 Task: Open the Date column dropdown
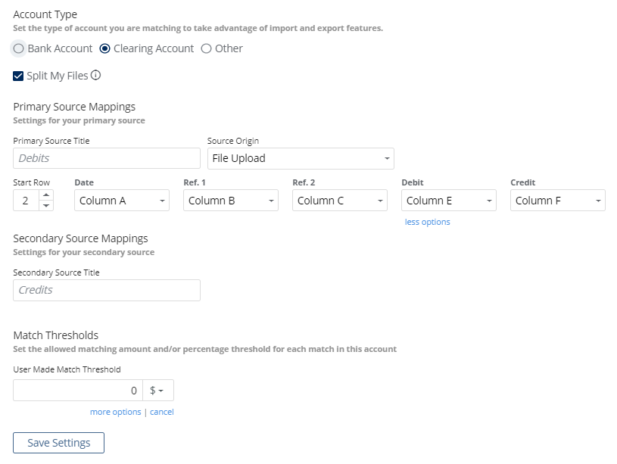coord(122,201)
